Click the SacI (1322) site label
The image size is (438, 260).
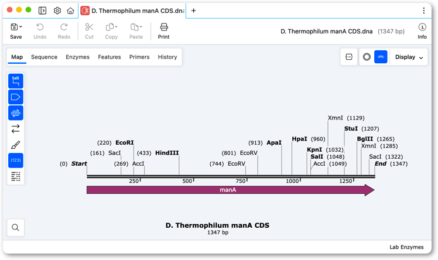coord(386,157)
